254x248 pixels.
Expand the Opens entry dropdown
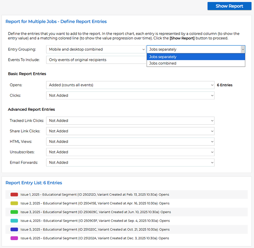[x=130, y=85]
